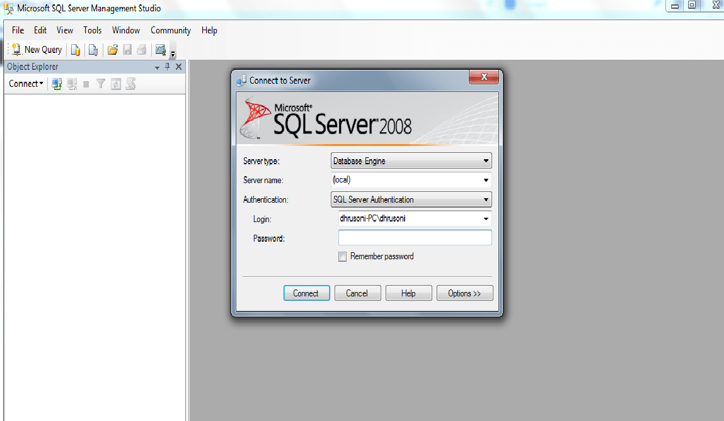Open the toolbar overflow options arrow

172,55
